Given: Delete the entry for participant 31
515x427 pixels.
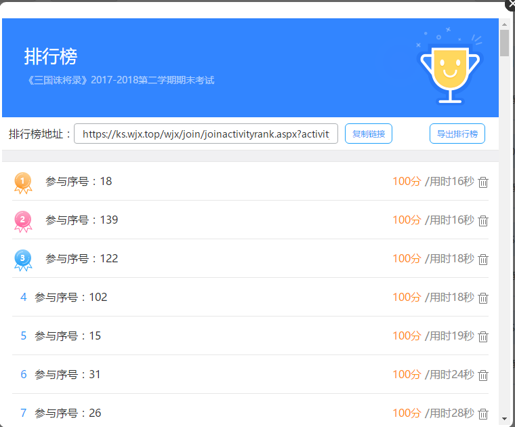Looking at the screenshot, I should point(482,375).
